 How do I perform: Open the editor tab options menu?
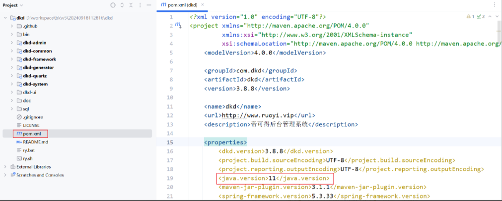click(496, 4)
